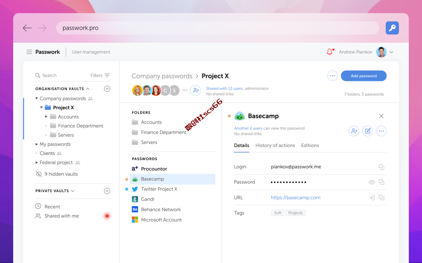Expand the Clients vault
The width and height of the screenshot is (422, 263).
click(37, 153)
